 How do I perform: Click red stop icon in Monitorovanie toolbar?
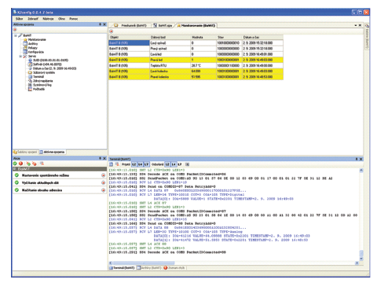[112, 31]
